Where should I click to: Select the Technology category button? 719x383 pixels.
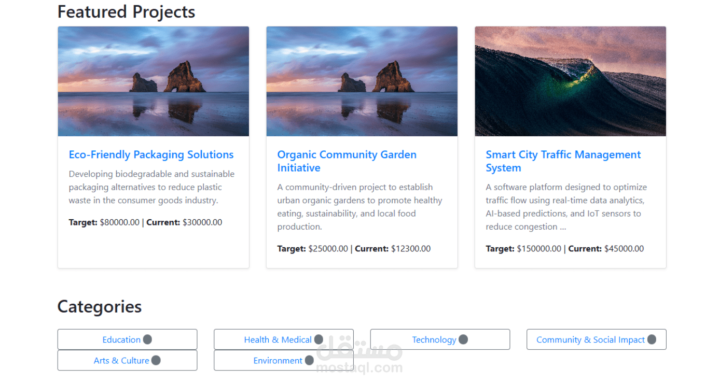click(440, 339)
